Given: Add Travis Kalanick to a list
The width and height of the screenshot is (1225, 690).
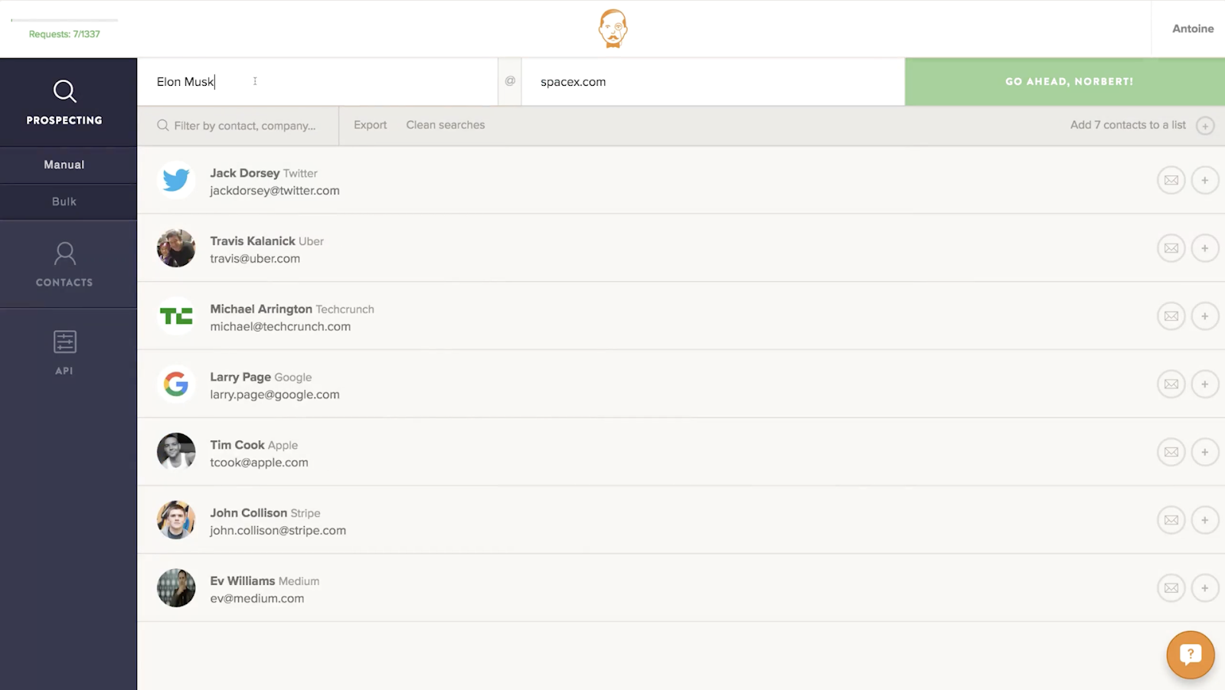Looking at the screenshot, I should click(1205, 248).
